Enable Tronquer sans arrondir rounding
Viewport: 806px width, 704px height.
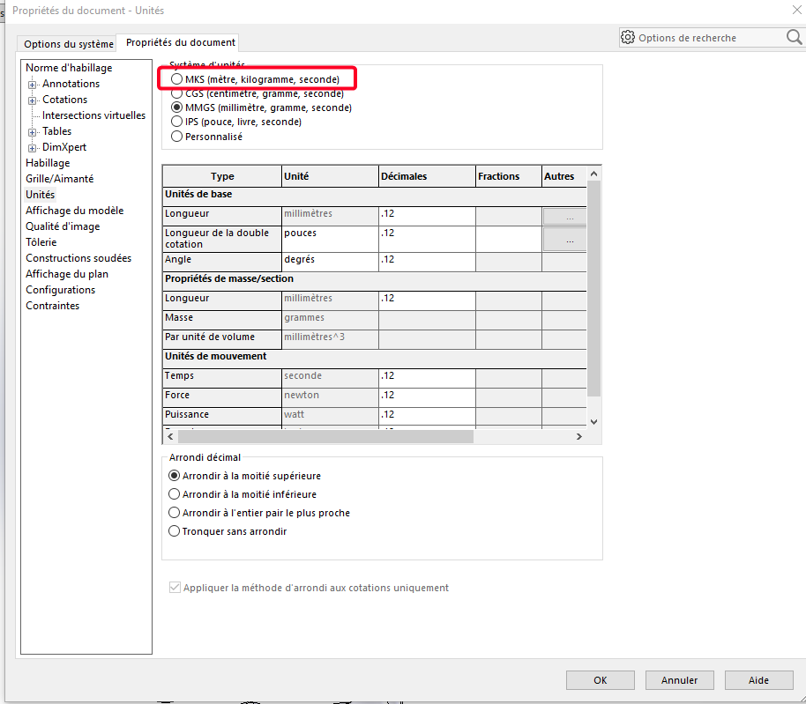pos(174,531)
